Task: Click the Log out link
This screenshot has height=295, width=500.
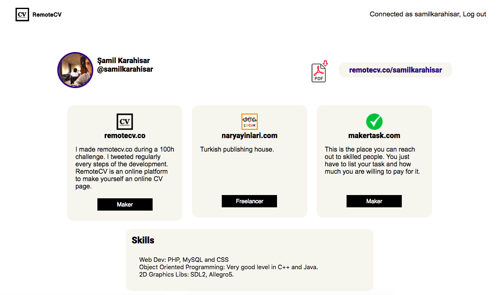Action: [475, 14]
